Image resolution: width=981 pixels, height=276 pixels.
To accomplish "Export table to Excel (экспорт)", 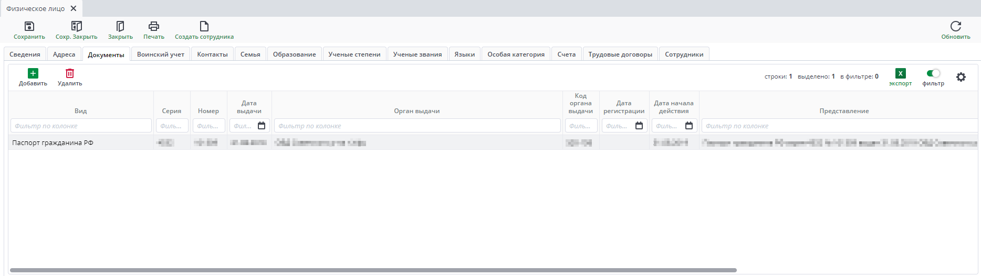I will point(900,74).
